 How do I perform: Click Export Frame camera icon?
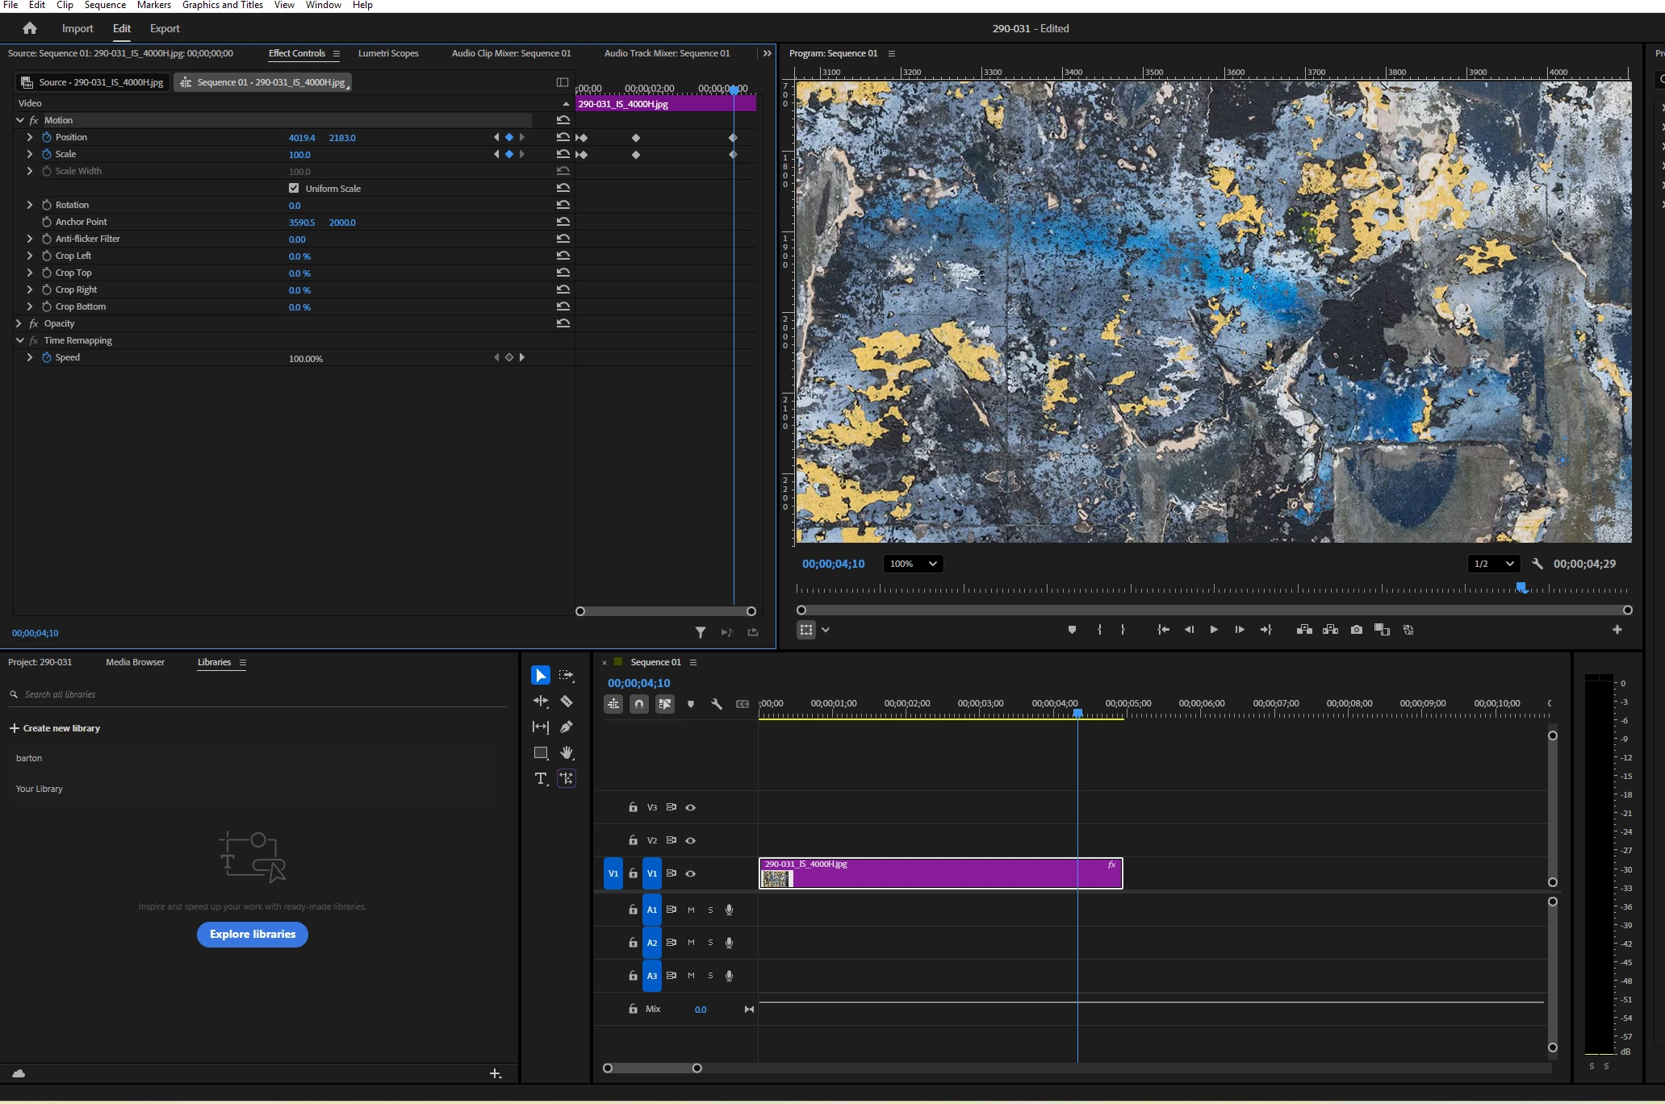pos(1357,630)
